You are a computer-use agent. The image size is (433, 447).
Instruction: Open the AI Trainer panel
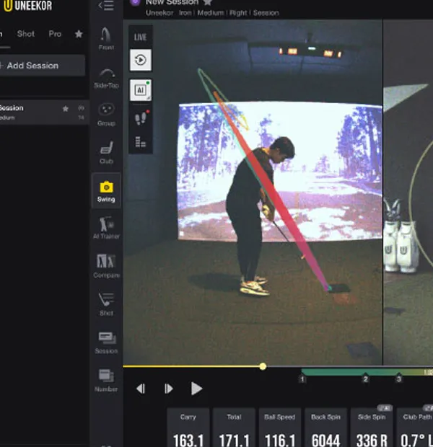point(106,227)
